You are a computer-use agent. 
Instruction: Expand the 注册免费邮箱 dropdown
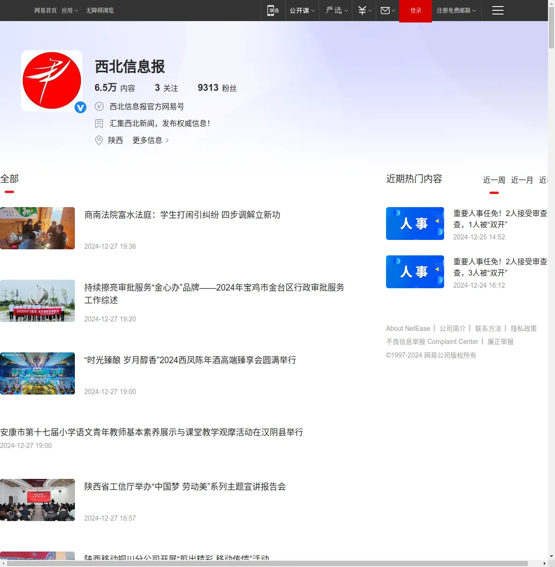pos(456,10)
